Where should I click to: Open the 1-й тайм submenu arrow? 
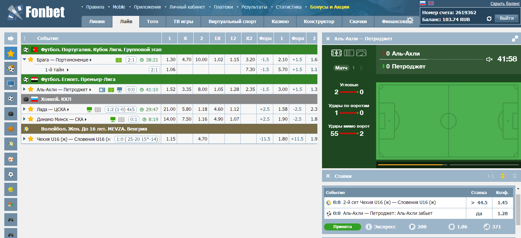pos(68,70)
